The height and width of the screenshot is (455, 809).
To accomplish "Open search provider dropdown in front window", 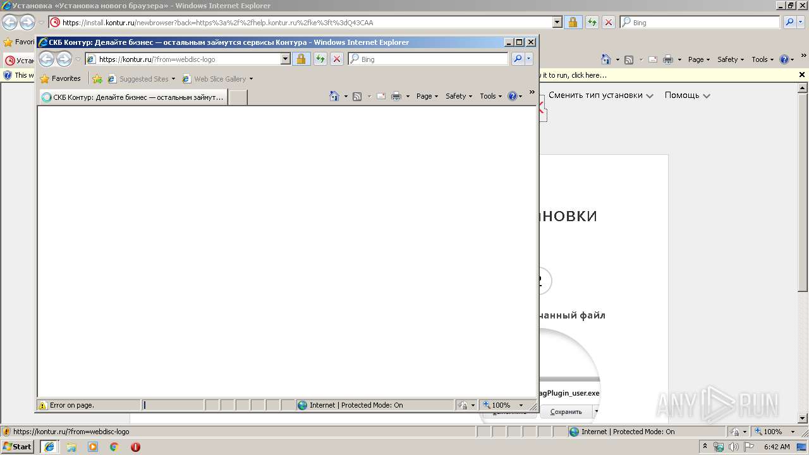I will point(529,59).
